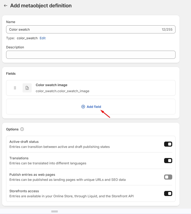The width and height of the screenshot is (191, 214).
Task: Go back using the left arrow
Action: (6, 6)
